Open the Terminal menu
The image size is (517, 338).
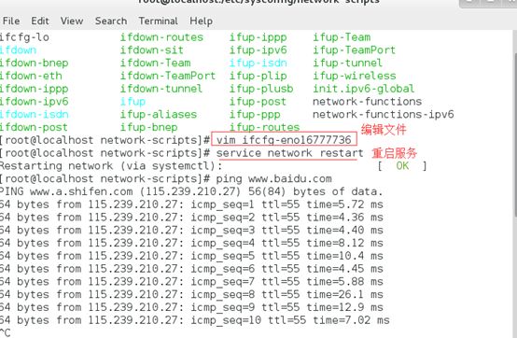tap(158, 21)
